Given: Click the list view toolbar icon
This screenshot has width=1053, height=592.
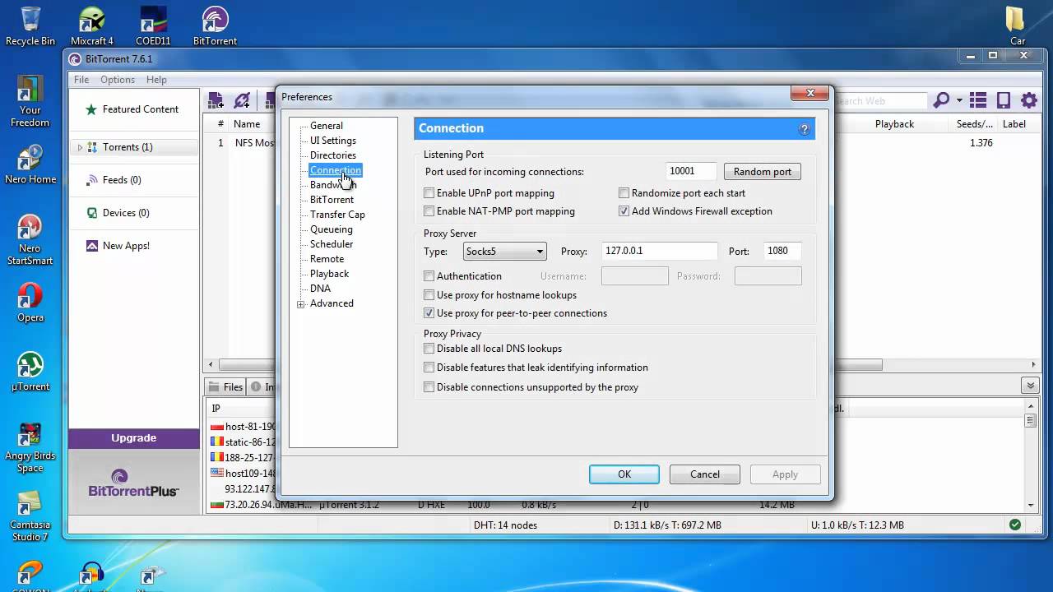Looking at the screenshot, I should click(978, 100).
